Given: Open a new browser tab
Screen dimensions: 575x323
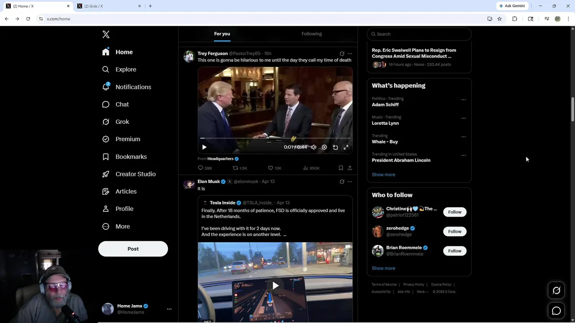Looking at the screenshot, I should tap(150, 6).
